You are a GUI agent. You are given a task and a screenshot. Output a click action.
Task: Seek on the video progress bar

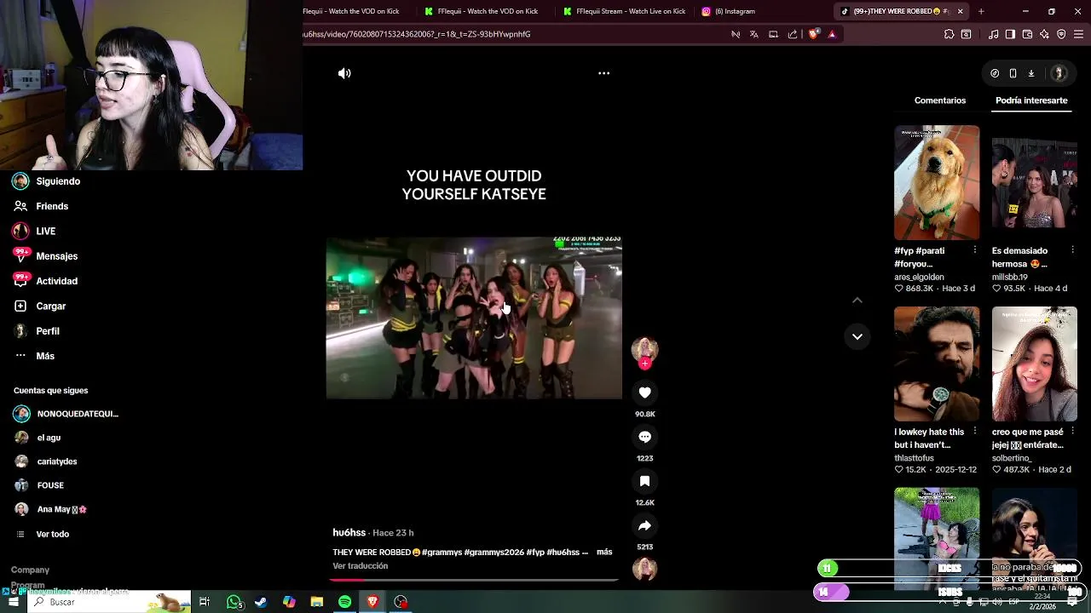(x=474, y=580)
